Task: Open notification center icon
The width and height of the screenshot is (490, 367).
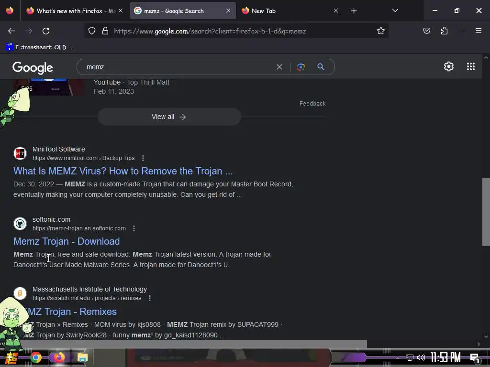Action: 475,358
